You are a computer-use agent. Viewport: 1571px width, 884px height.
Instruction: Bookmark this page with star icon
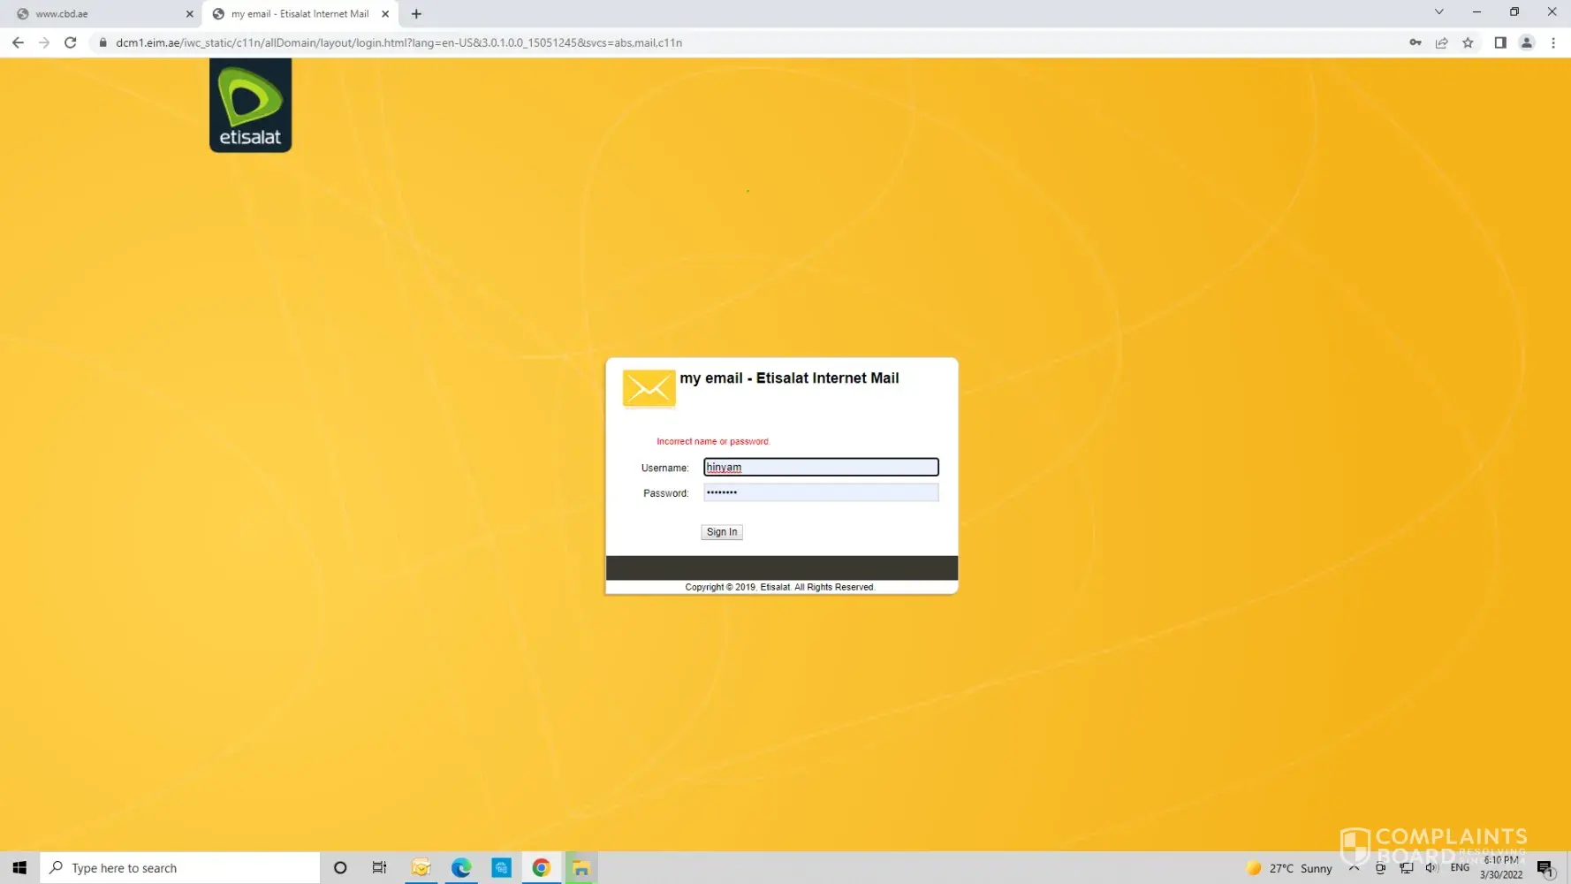pos(1469,42)
